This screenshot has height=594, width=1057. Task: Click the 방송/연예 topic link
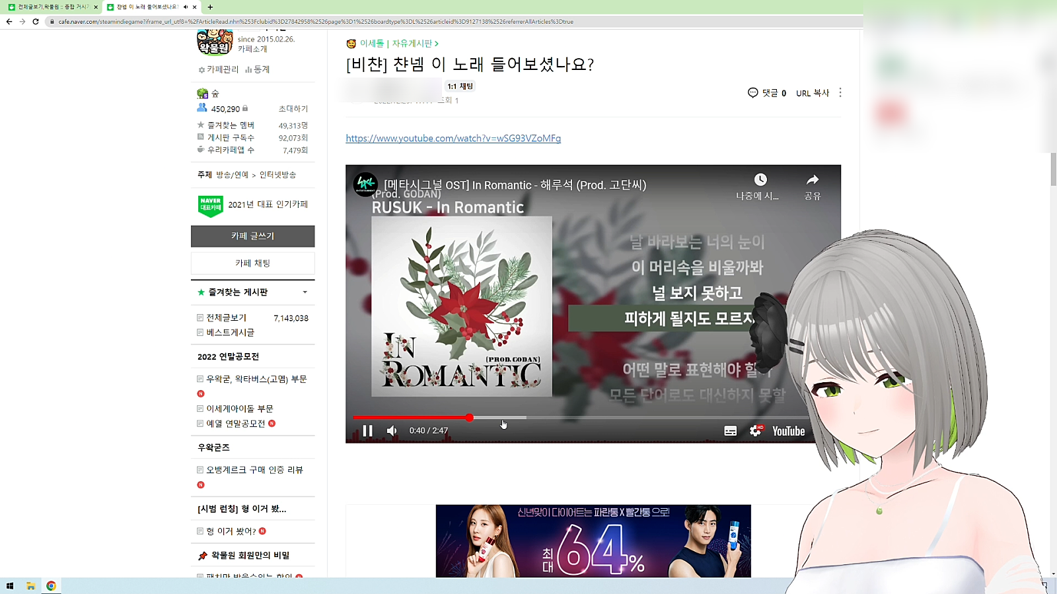tap(233, 175)
